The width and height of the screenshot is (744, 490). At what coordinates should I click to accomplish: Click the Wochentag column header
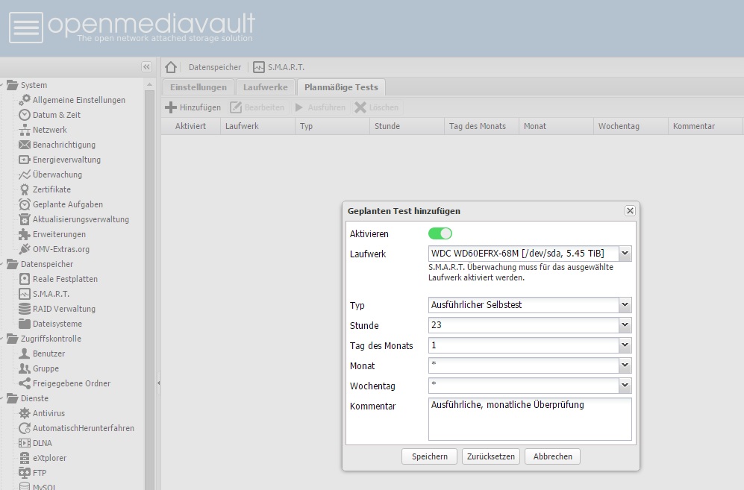click(631, 126)
